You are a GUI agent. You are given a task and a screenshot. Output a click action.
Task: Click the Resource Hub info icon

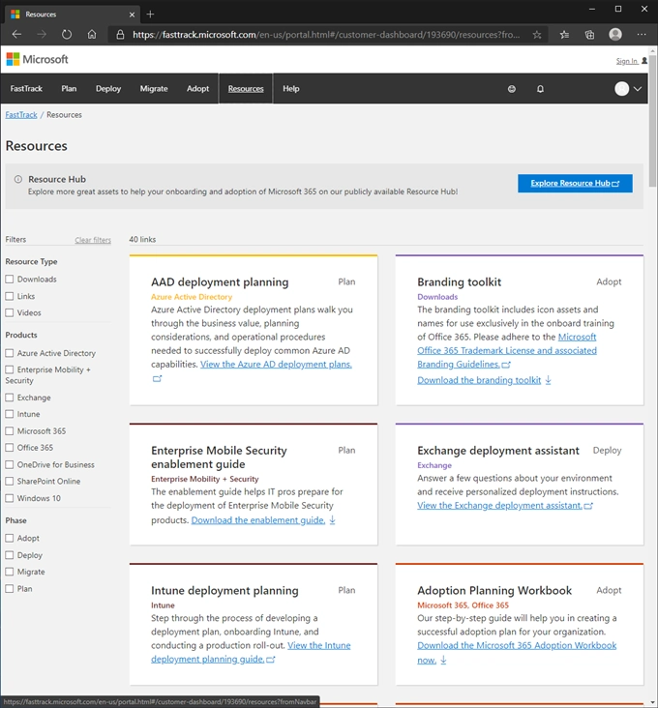pyautogui.click(x=18, y=179)
